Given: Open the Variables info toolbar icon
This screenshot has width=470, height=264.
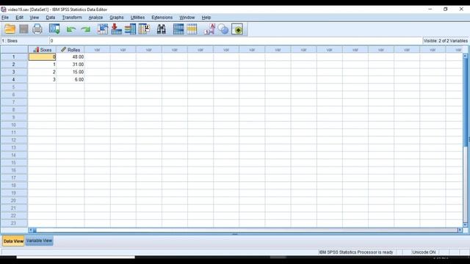Looking at the screenshot, I should click(x=131, y=29).
